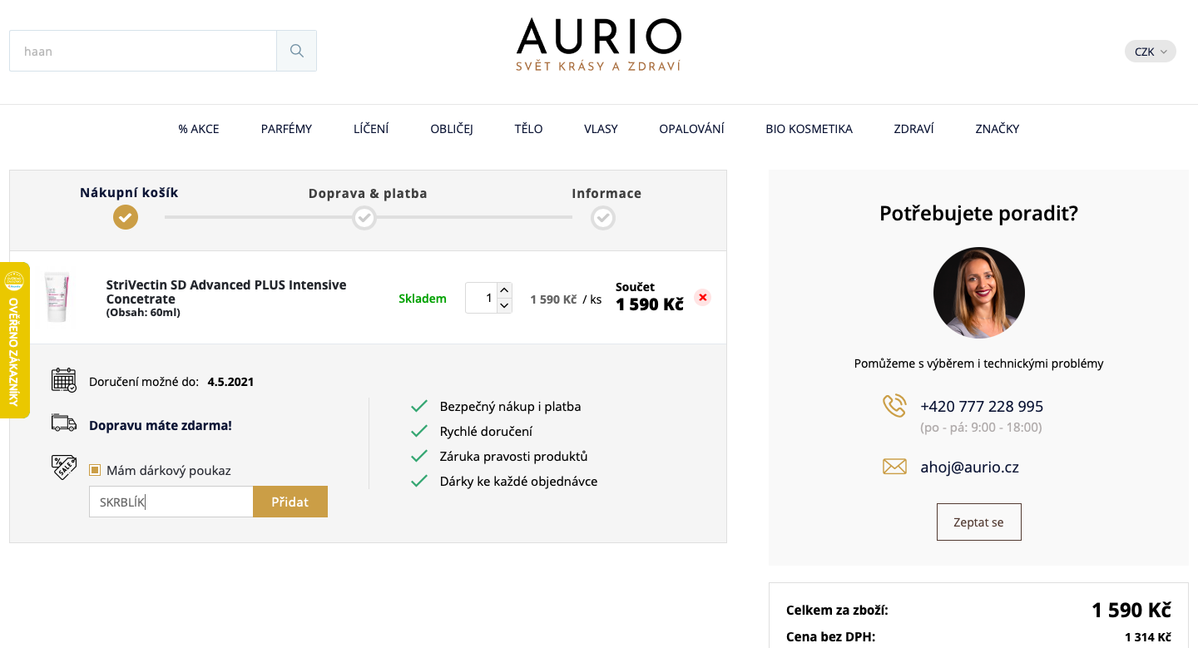Screen dimensions: 1198x648
Task: Open the PARFÉMY menu
Action: click(x=286, y=129)
